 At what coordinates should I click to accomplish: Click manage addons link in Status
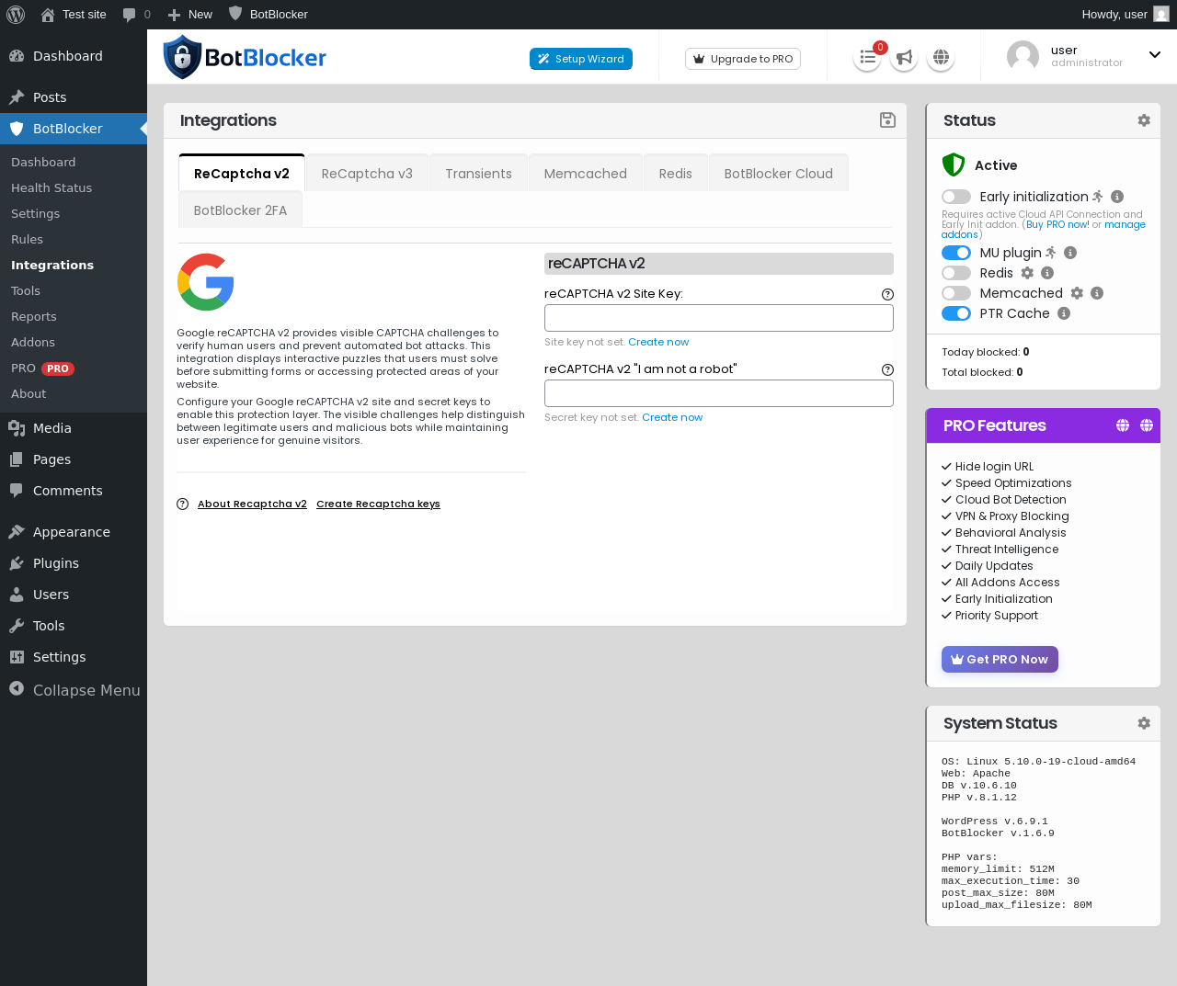point(1125,225)
